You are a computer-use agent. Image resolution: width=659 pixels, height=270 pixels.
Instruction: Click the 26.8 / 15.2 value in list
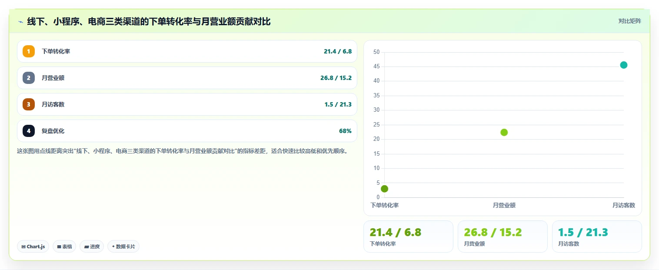pyautogui.click(x=336, y=78)
